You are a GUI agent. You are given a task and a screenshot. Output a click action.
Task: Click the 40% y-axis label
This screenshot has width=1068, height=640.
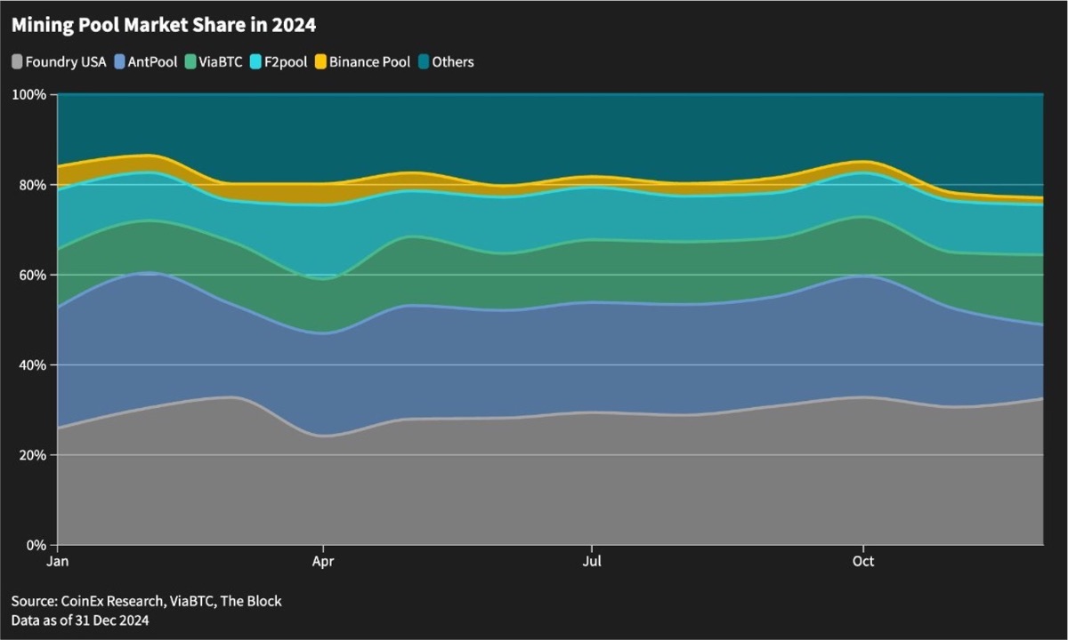coord(34,365)
